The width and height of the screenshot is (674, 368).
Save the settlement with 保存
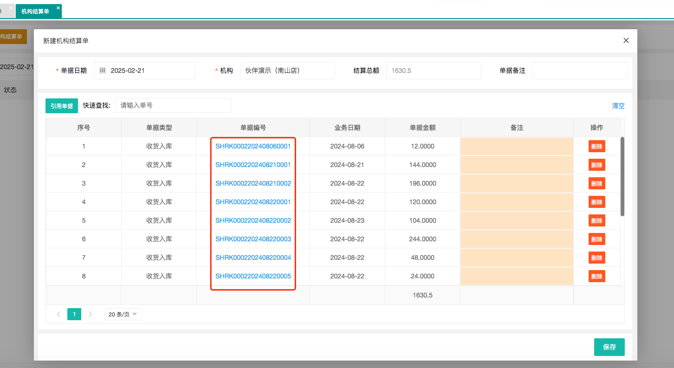(609, 347)
